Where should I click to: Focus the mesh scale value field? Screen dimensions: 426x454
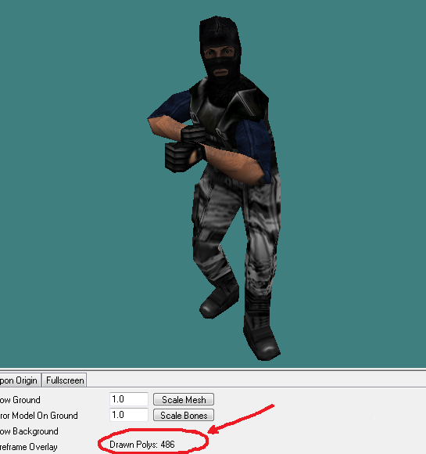pos(129,399)
